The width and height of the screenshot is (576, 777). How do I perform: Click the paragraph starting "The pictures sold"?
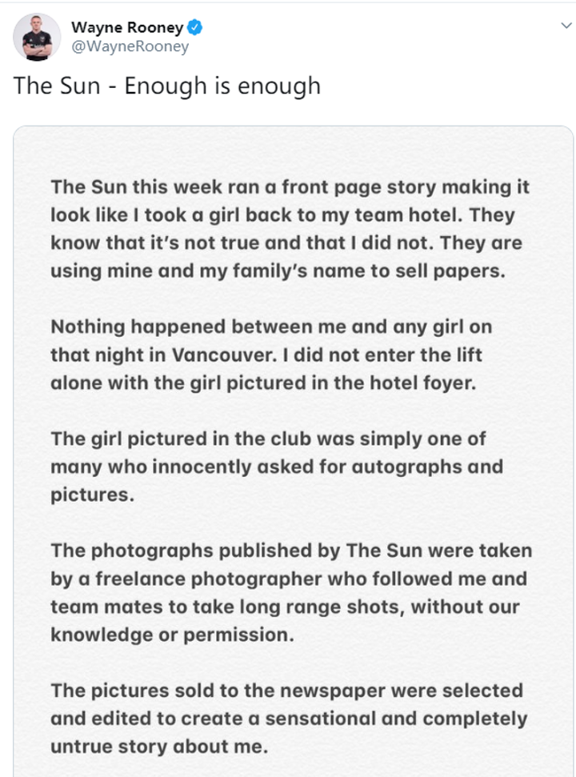[x=289, y=718]
